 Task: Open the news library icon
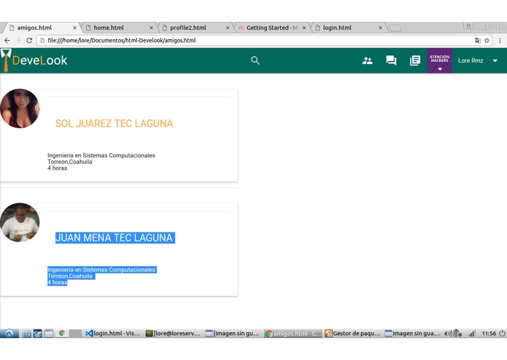click(x=415, y=60)
